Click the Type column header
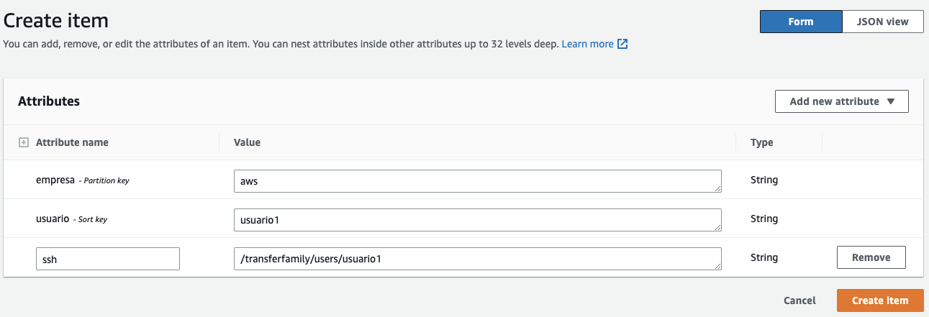Screen dimensions: 929x317 [761, 142]
